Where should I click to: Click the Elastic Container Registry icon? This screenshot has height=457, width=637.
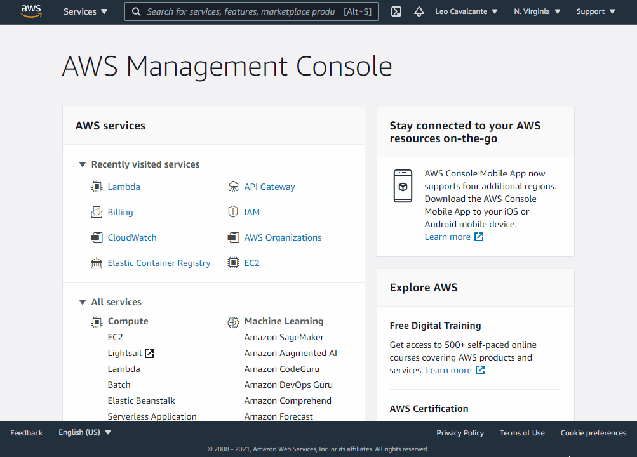point(97,263)
